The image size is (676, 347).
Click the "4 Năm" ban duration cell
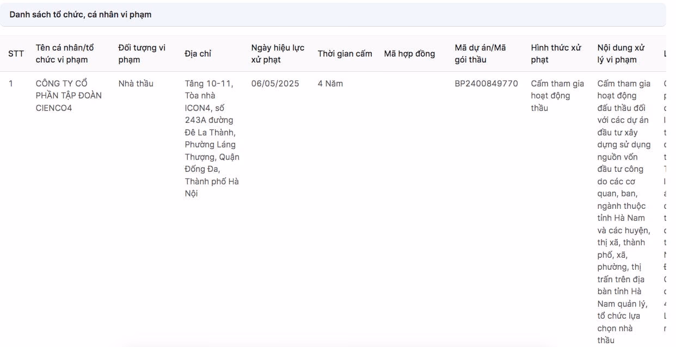point(330,84)
